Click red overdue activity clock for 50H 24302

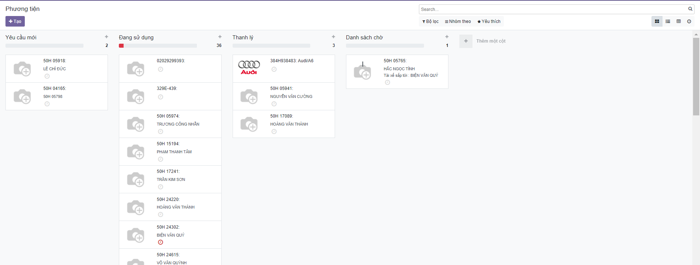coord(160,242)
